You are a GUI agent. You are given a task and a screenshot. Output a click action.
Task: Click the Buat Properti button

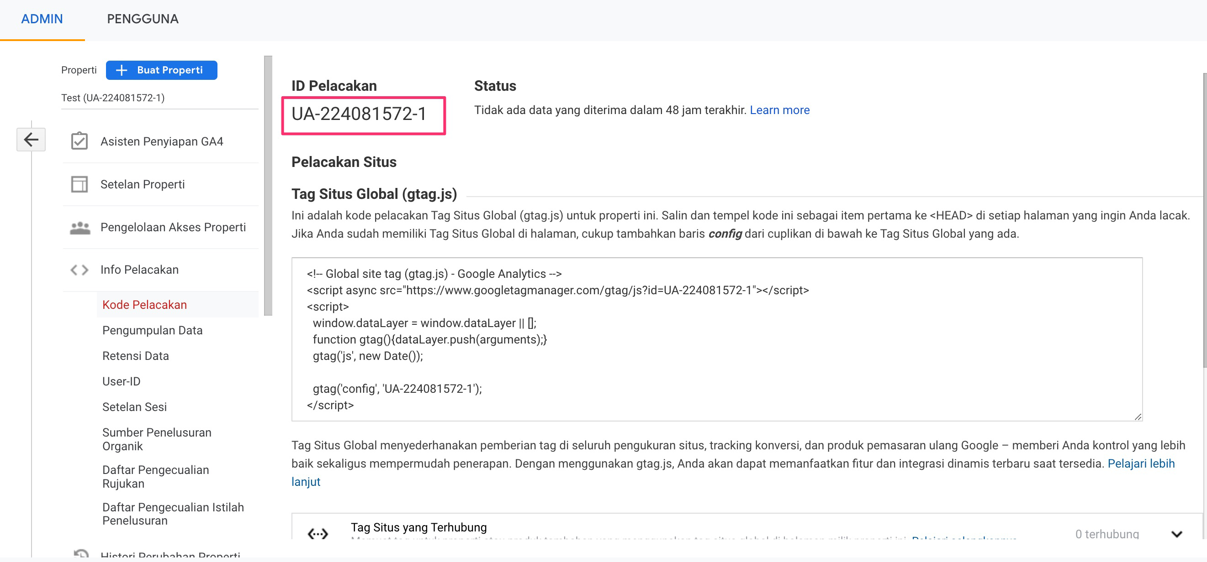161,70
